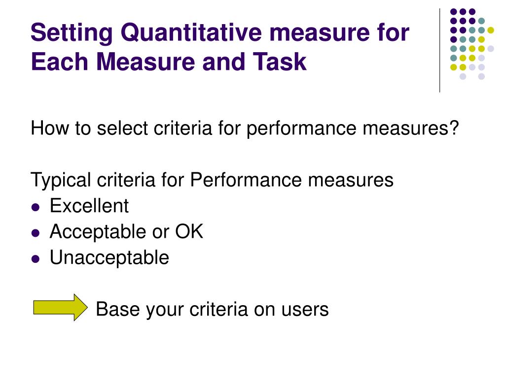Click the word Setting in the title
The width and height of the screenshot is (505, 378).
click(72, 33)
